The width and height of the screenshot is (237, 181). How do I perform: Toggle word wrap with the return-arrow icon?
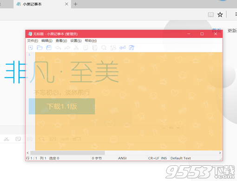[122, 48]
